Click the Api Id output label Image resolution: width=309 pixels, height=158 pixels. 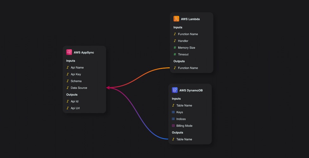(x=74, y=101)
